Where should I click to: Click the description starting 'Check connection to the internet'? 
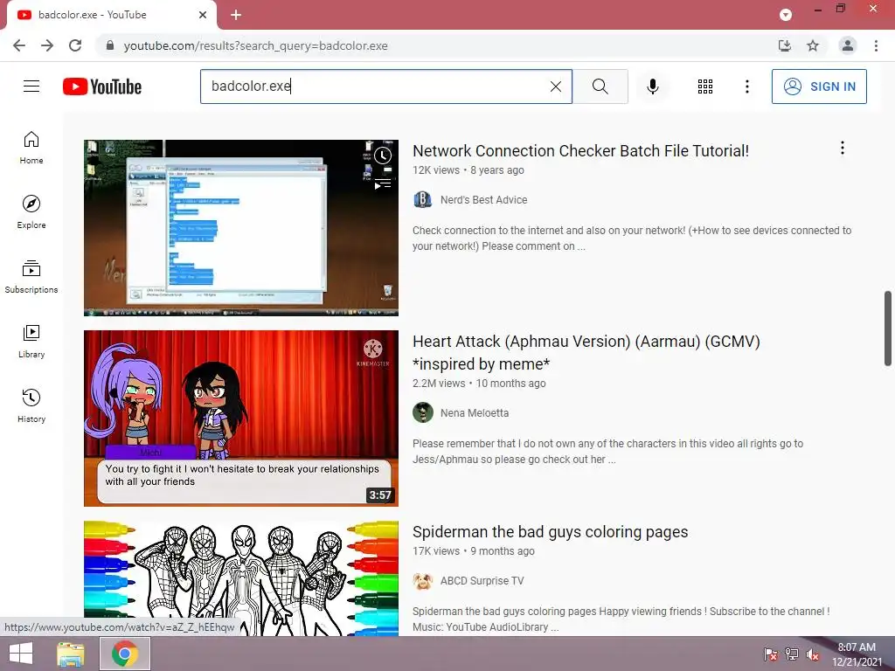pos(632,238)
